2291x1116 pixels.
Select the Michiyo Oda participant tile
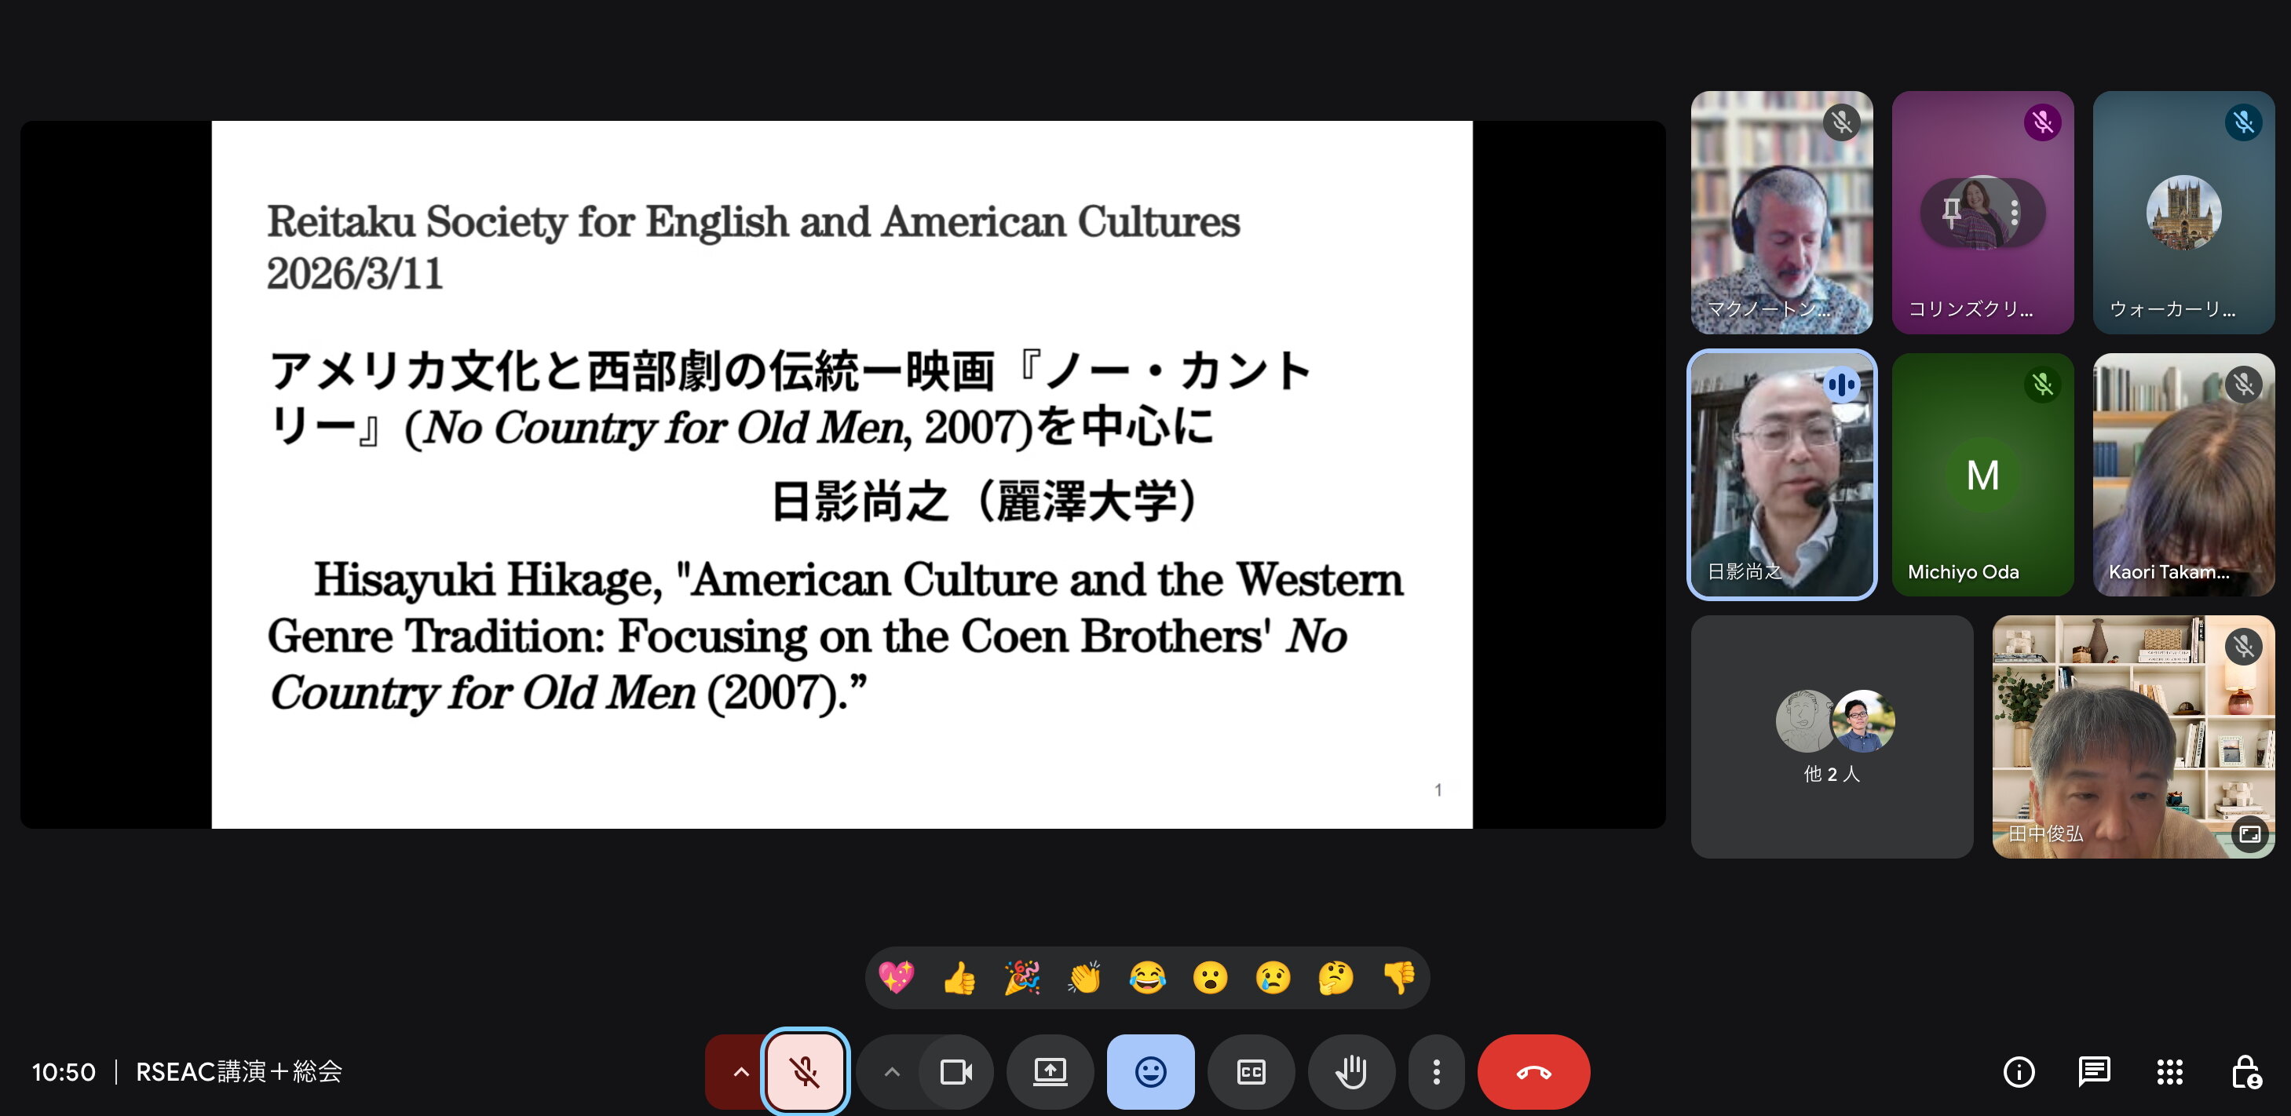(x=1982, y=475)
